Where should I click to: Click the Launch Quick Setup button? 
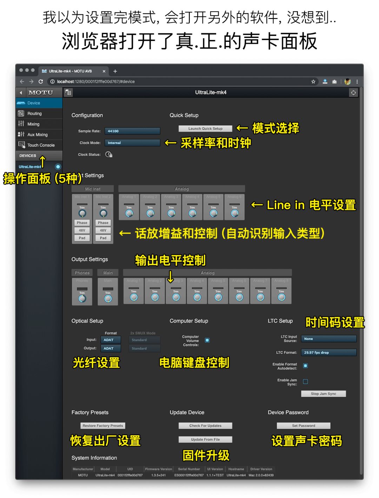point(205,129)
